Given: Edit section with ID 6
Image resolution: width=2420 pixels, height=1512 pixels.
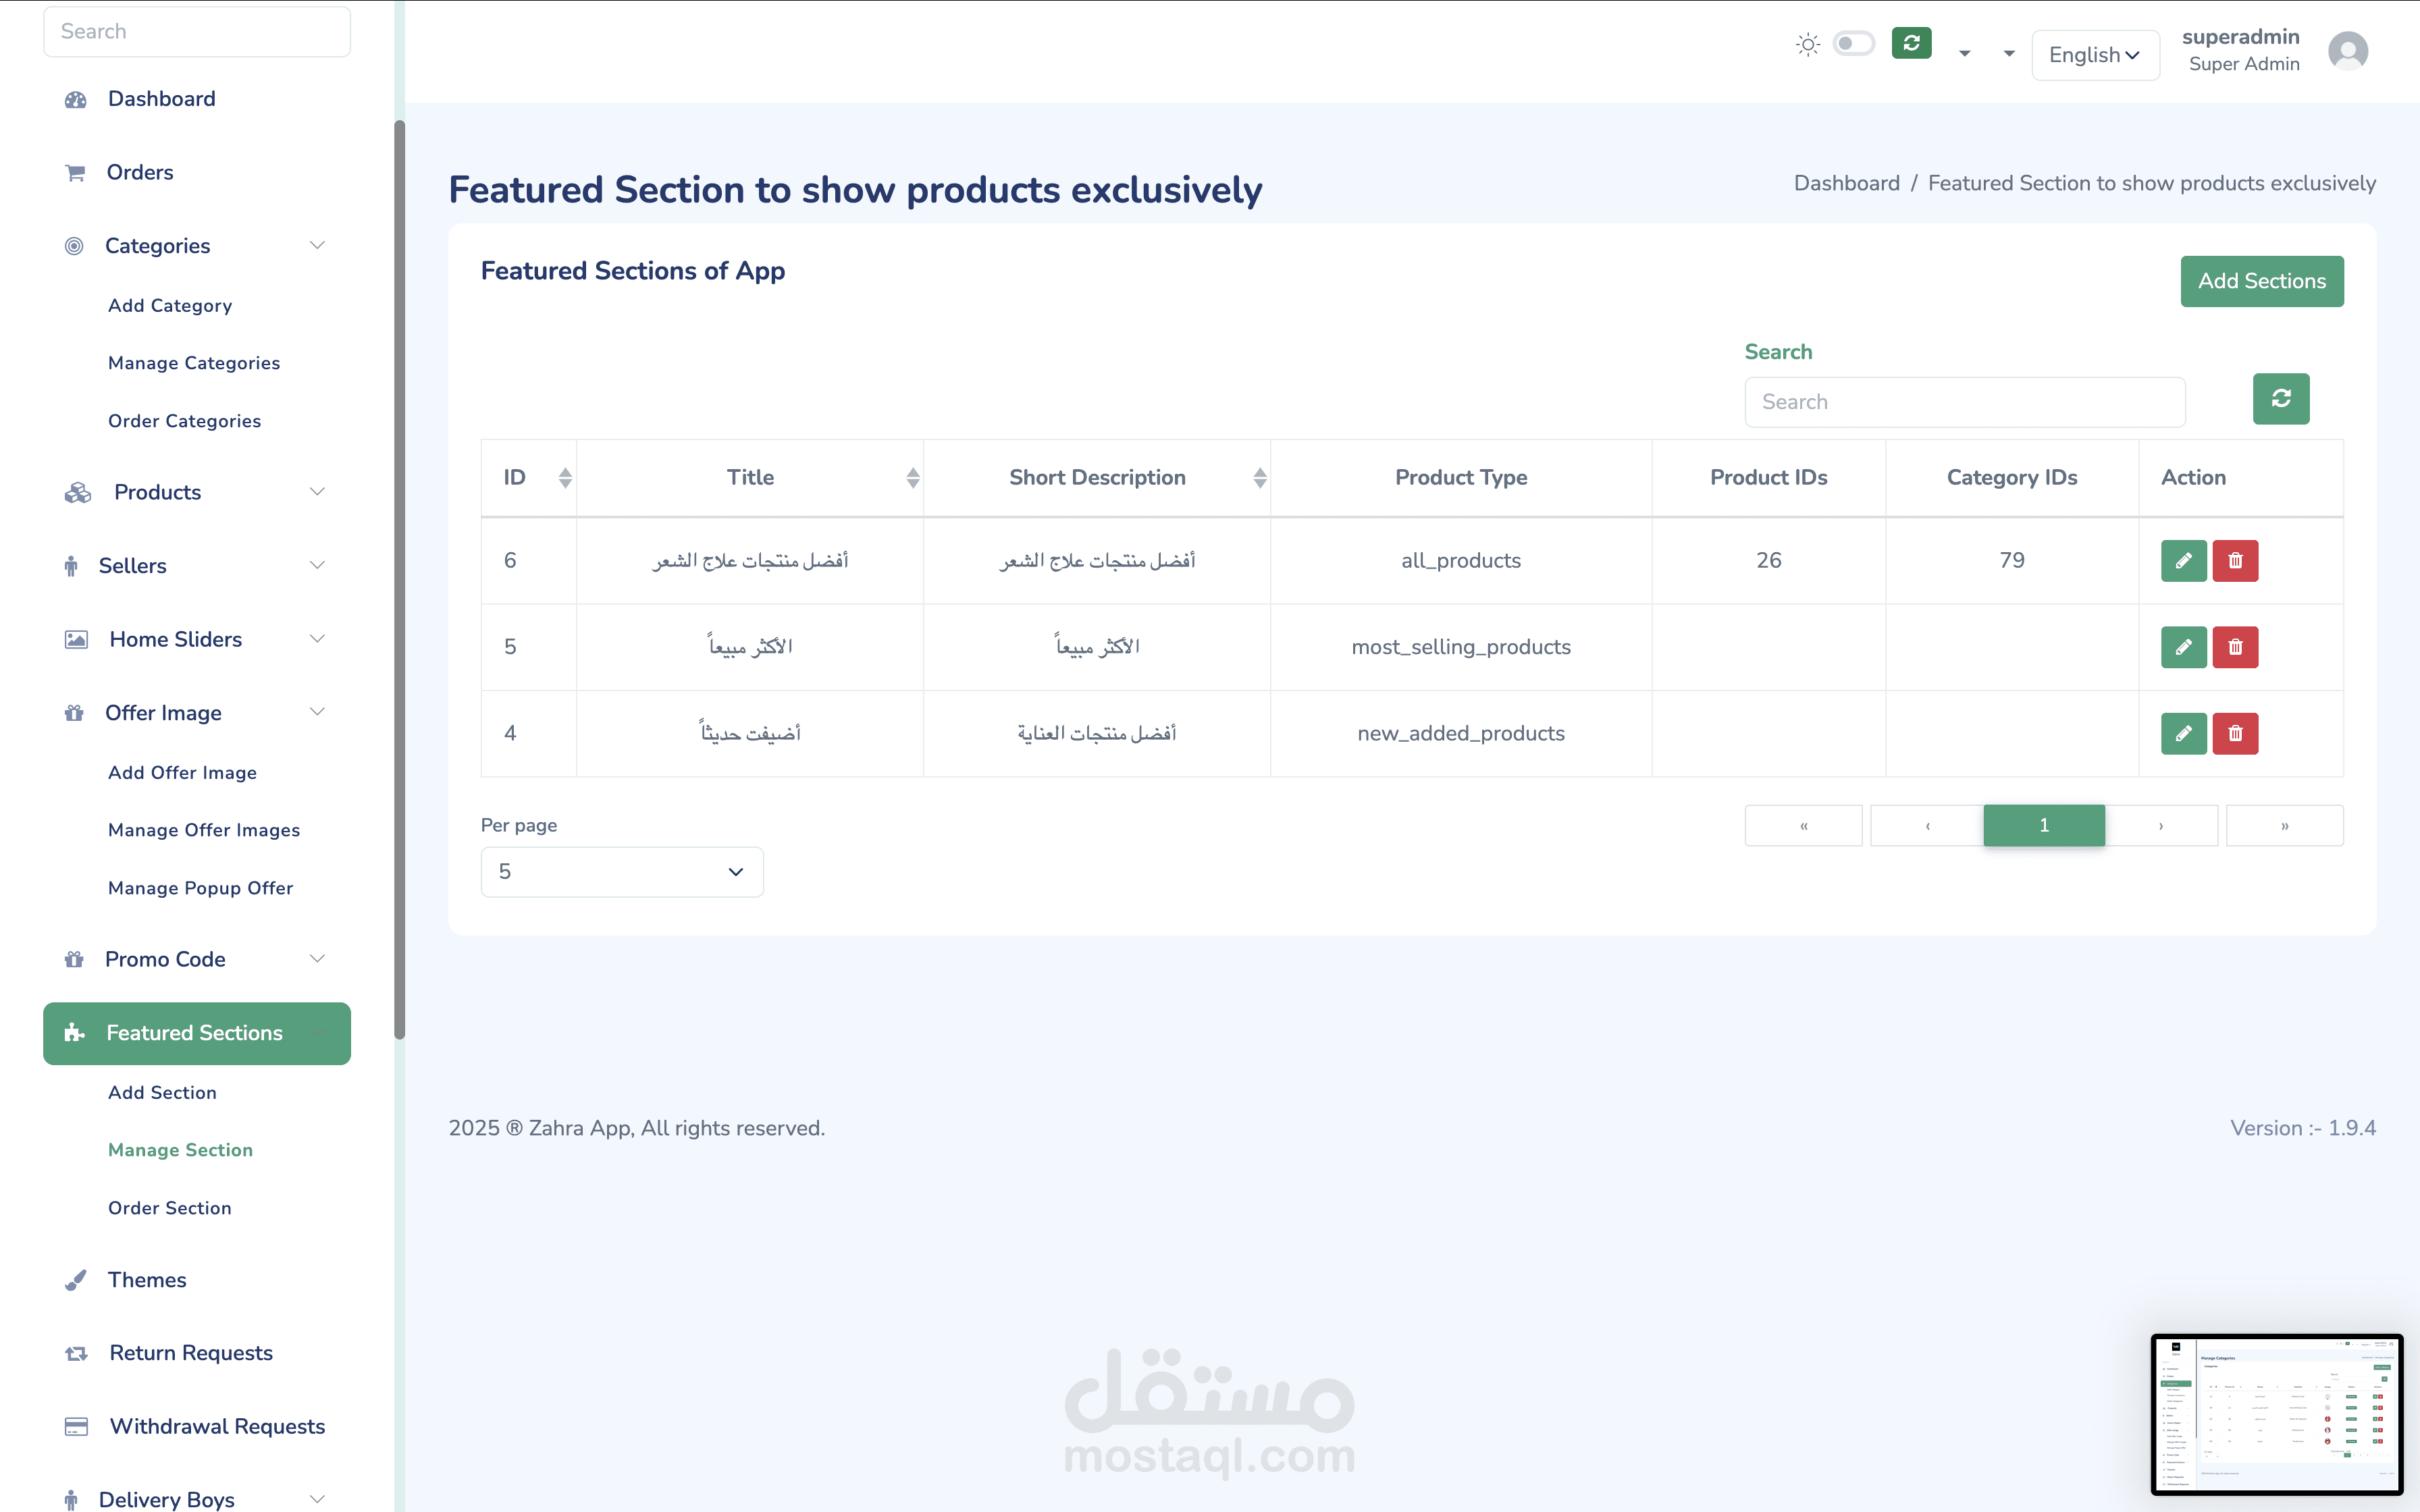Looking at the screenshot, I should tap(2184, 561).
